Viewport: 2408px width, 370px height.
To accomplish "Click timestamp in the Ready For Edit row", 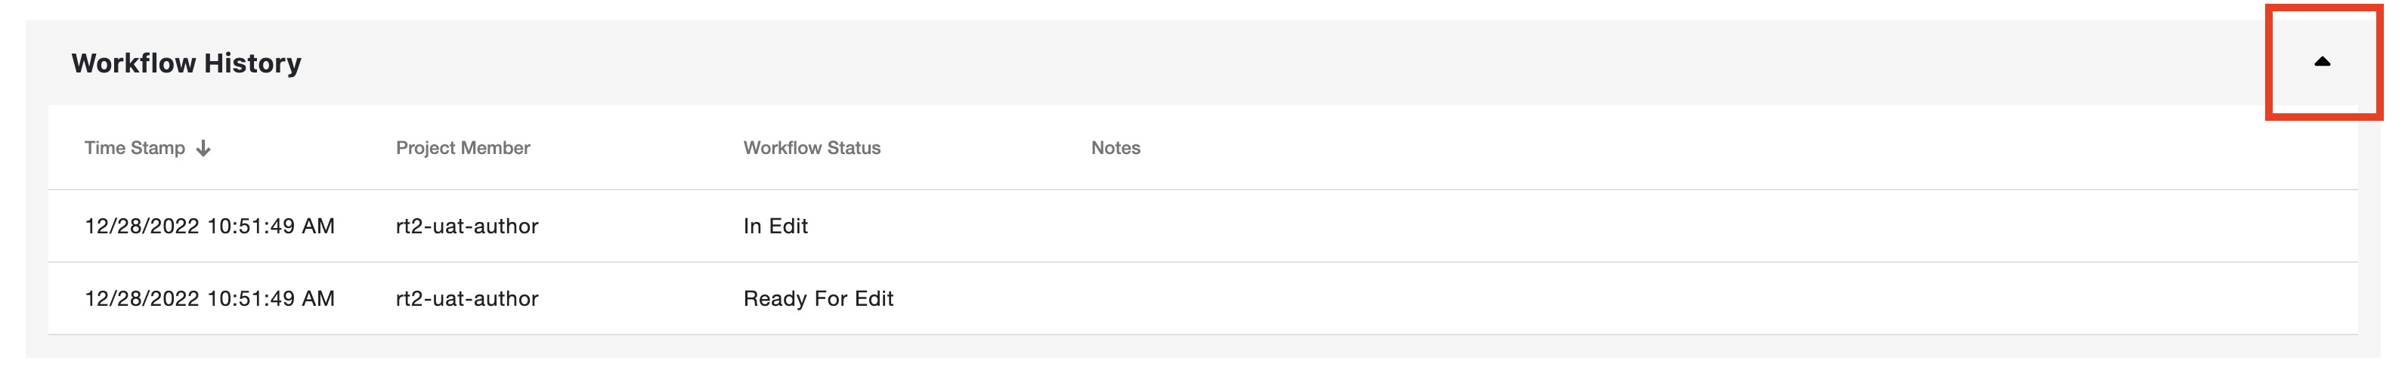I will tap(209, 299).
